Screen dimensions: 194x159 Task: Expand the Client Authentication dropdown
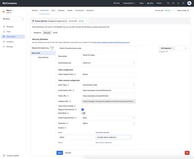pyautogui.click(x=108, y=118)
